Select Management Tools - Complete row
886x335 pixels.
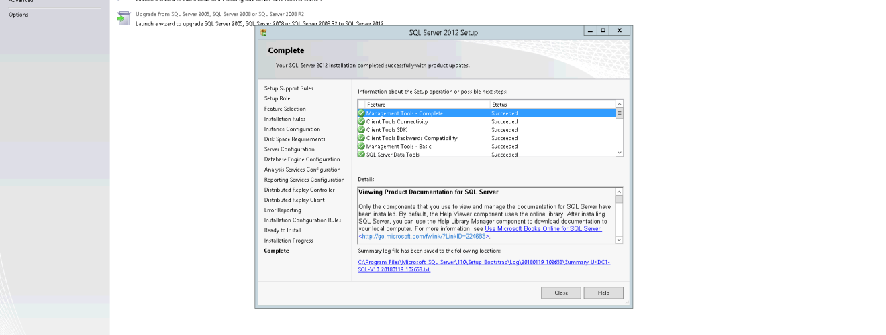(487, 113)
